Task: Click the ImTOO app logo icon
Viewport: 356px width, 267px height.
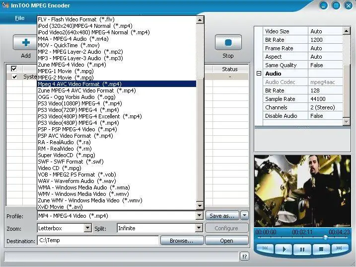Action: (x=5, y=5)
